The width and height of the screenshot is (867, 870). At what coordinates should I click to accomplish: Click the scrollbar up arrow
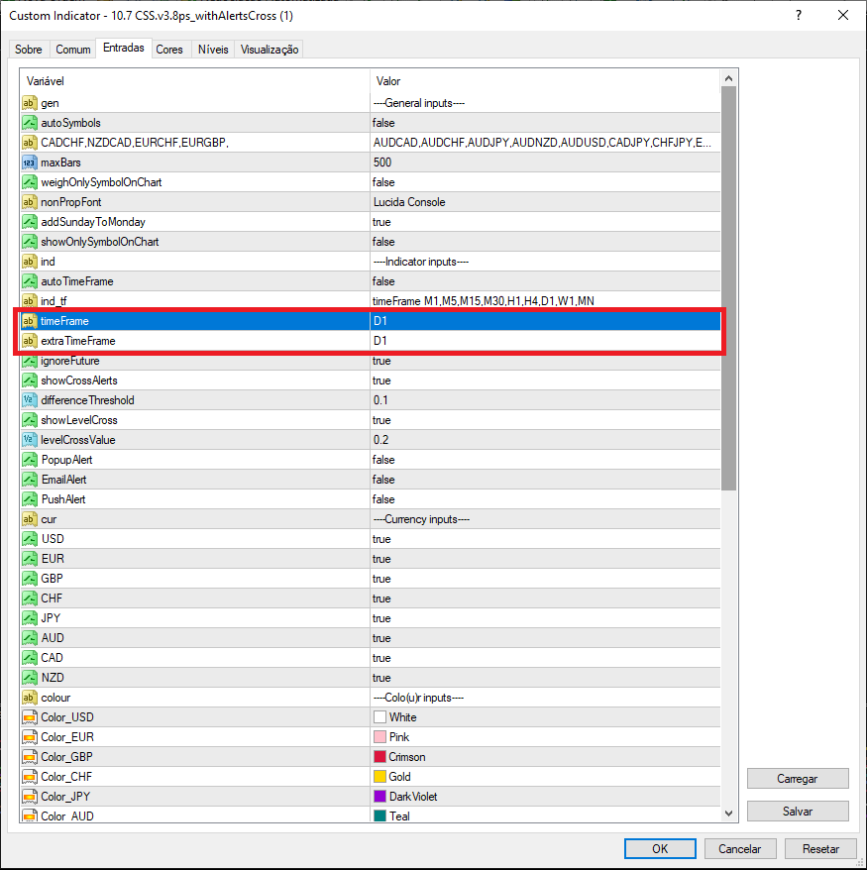coord(729,79)
